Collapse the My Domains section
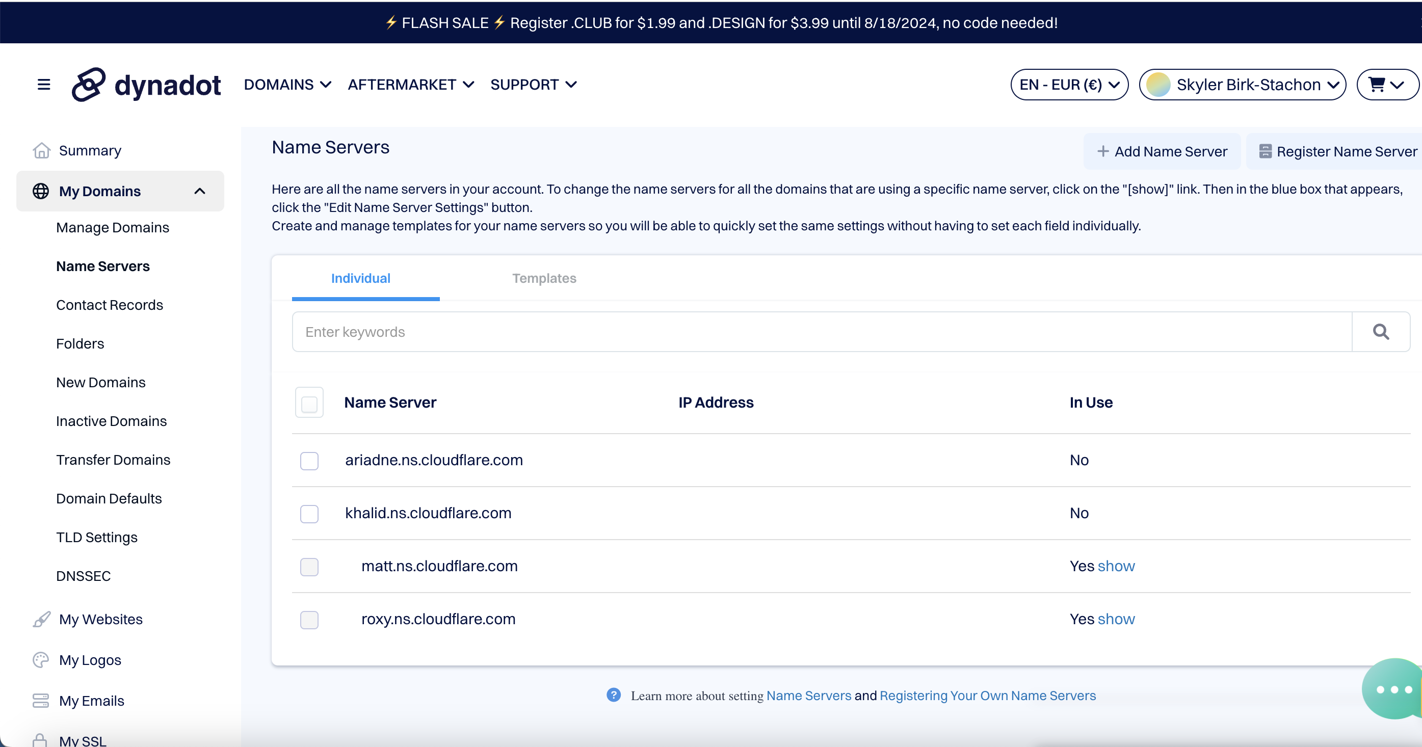This screenshot has height=747, width=1422. pos(199,191)
